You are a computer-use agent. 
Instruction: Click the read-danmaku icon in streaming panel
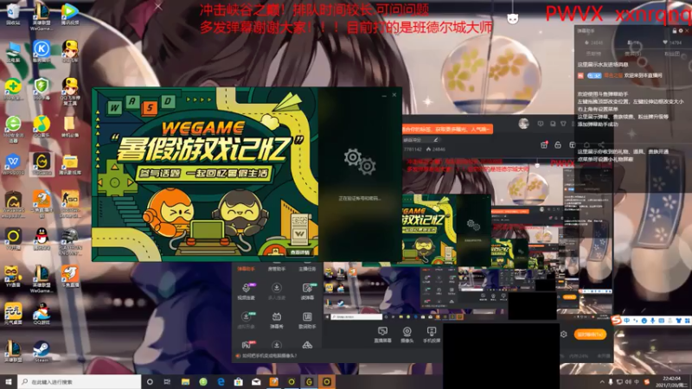pyautogui.click(x=307, y=291)
